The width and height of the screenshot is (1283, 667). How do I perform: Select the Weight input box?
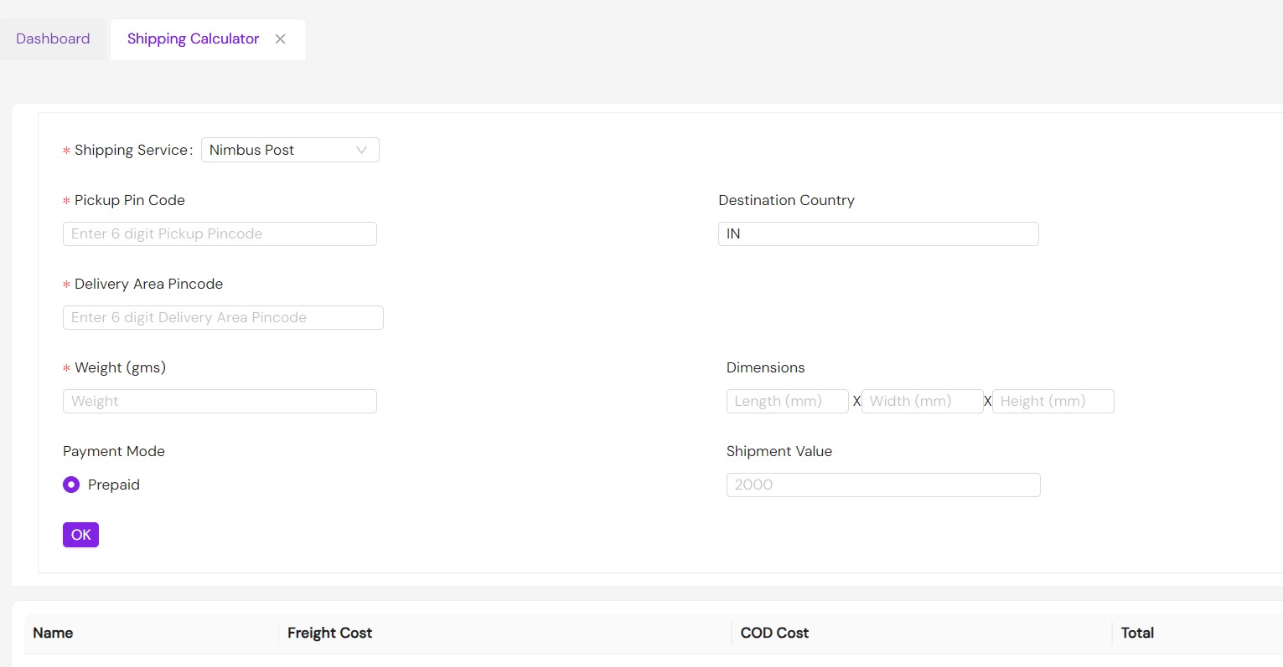tap(220, 401)
